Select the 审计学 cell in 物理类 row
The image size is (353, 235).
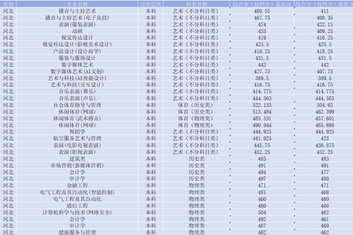[77, 226]
